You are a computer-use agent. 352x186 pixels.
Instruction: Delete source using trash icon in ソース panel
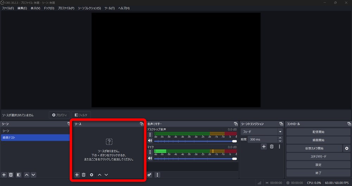click(x=83, y=174)
